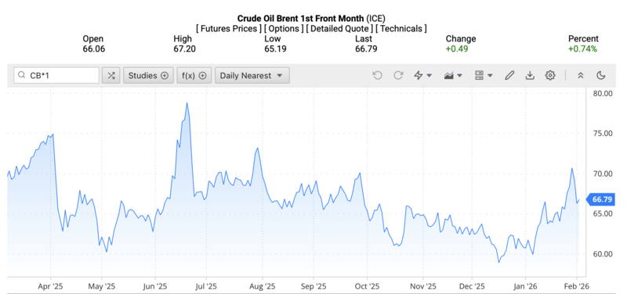Click the High value 67.20
This screenshot has height=294, width=627.
click(x=184, y=49)
